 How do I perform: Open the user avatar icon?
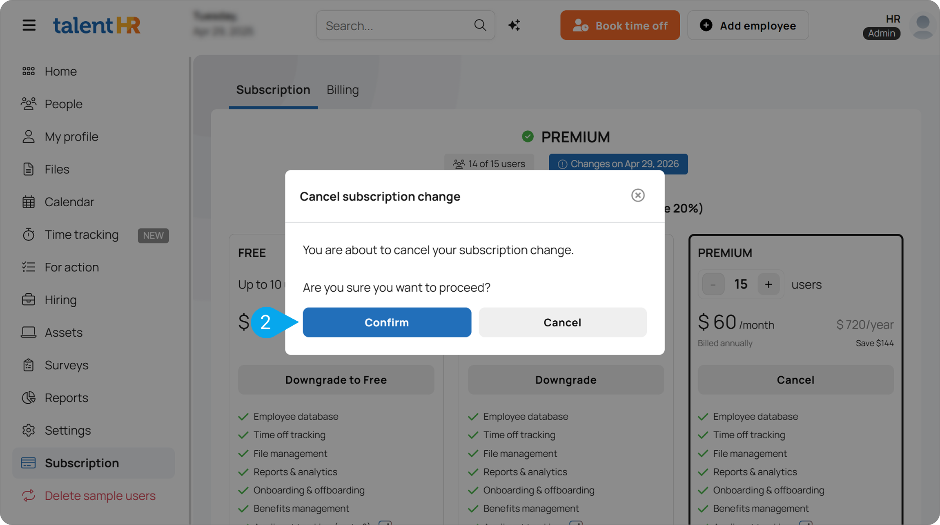[x=923, y=26]
